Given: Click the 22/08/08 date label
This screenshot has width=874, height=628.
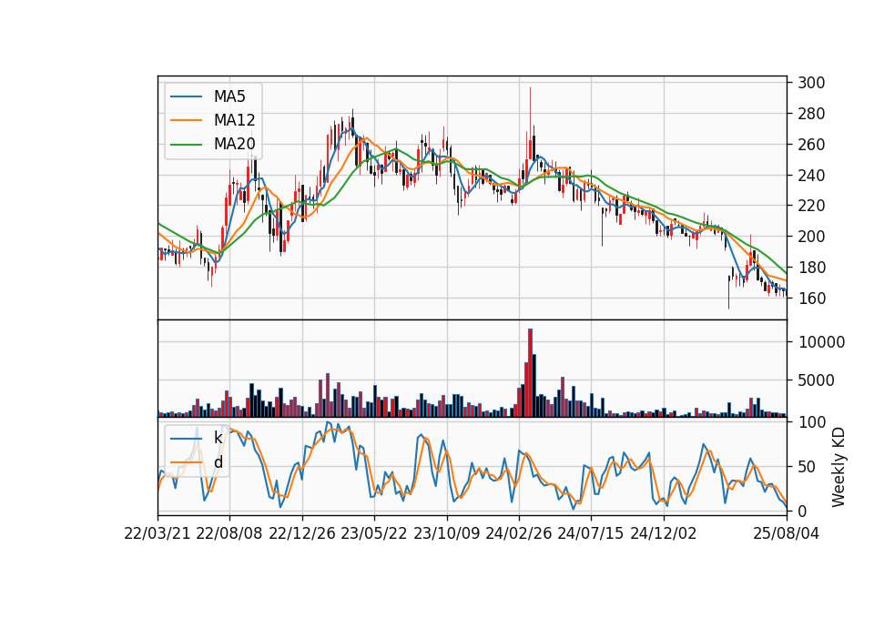Looking at the screenshot, I should click(229, 533).
